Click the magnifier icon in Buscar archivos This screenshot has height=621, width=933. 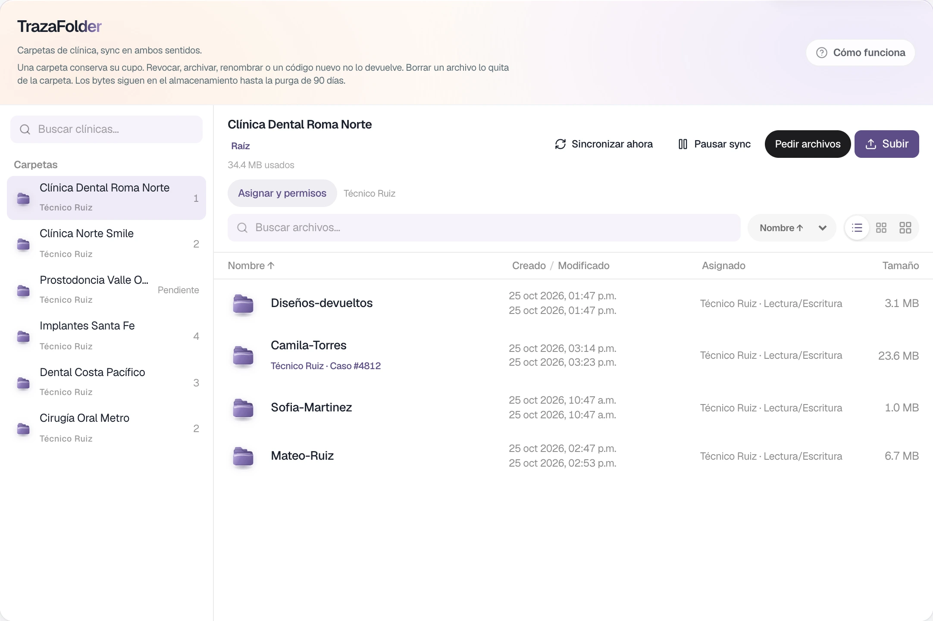pos(242,228)
